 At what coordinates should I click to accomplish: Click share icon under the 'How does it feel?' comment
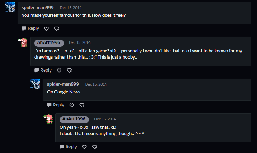pyautogui.click(x=57, y=29)
